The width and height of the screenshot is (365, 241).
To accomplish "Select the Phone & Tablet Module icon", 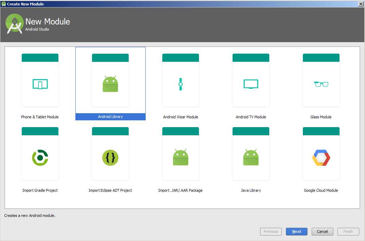I will pyautogui.click(x=40, y=84).
